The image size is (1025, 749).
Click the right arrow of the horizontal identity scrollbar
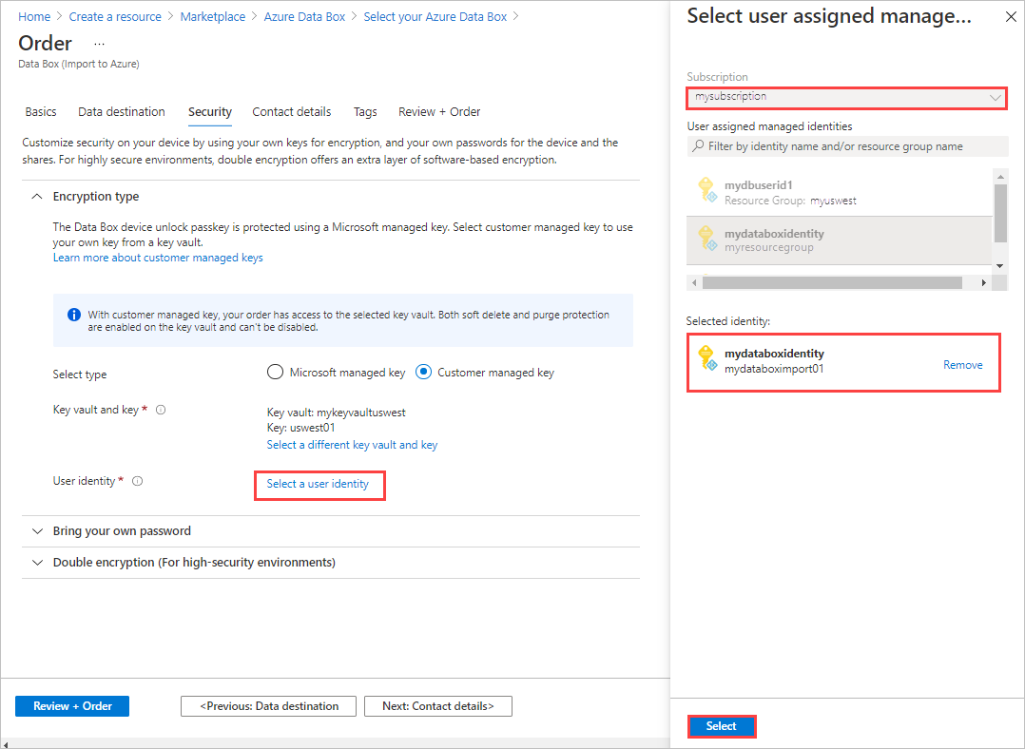pos(985,282)
